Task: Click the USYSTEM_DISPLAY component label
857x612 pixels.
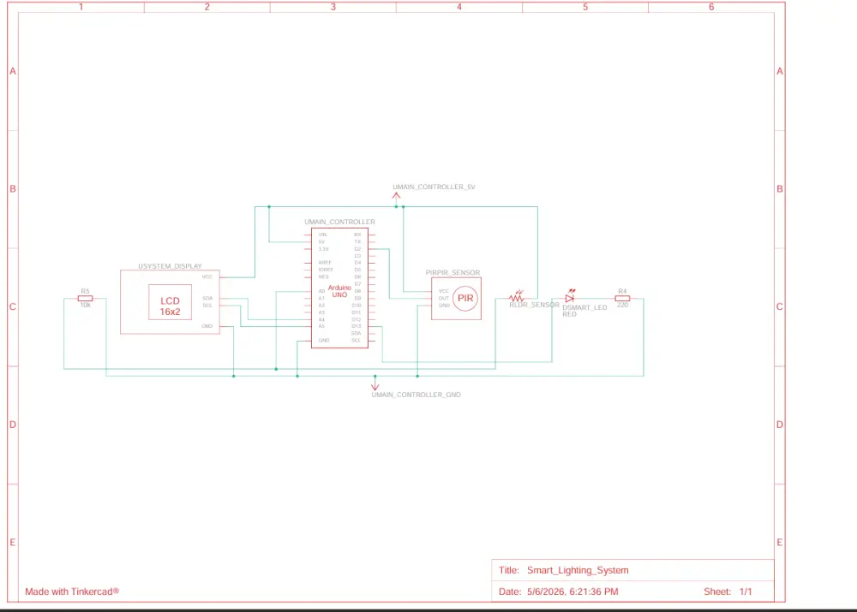Action: point(170,266)
